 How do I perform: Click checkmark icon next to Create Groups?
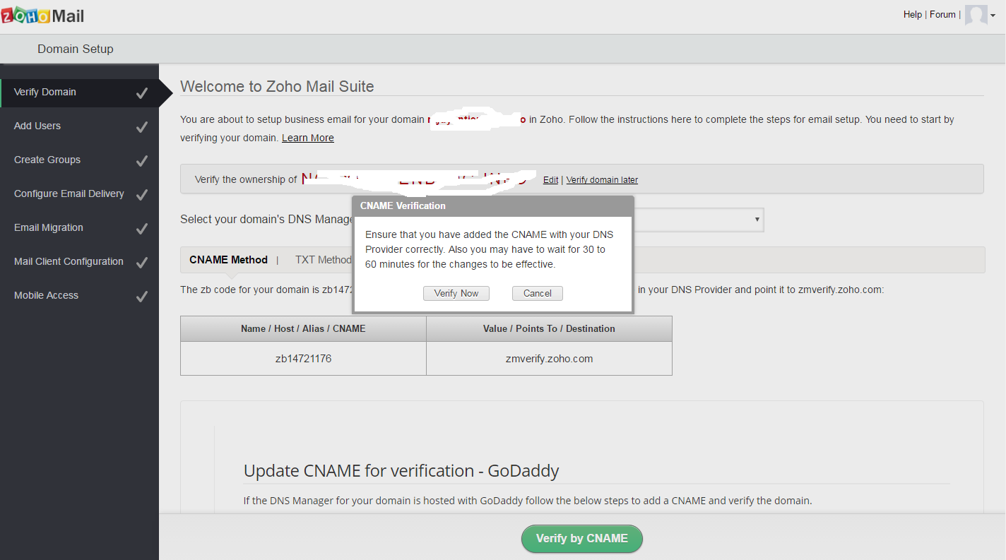click(x=142, y=160)
